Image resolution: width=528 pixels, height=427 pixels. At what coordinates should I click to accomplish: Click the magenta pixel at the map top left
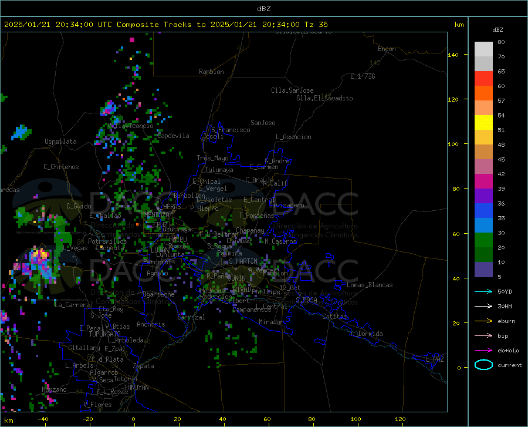click(x=132, y=40)
